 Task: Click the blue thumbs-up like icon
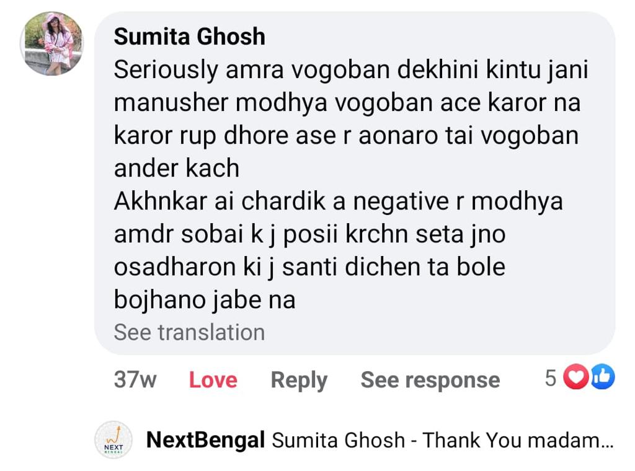point(602,377)
